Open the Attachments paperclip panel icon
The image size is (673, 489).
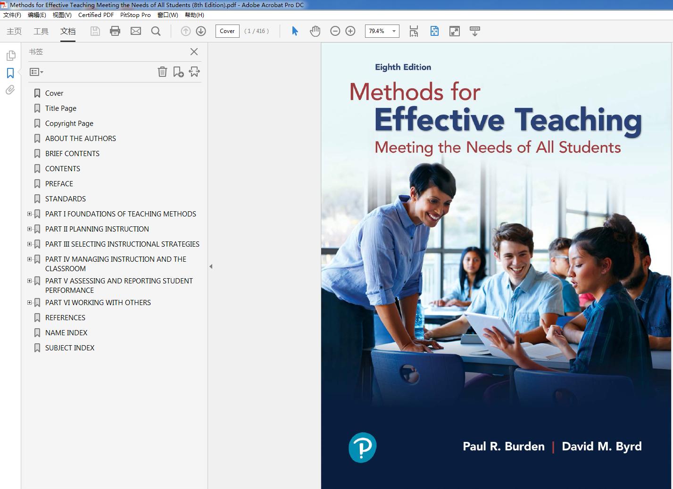tap(10, 90)
